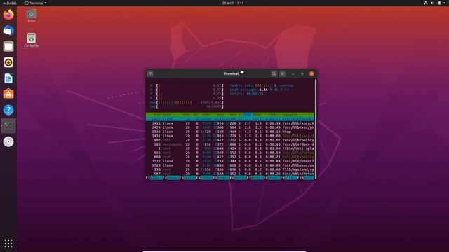The height and width of the screenshot is (252, 449).
Task: Click the Terminal window title text
Action: [231, 73]
